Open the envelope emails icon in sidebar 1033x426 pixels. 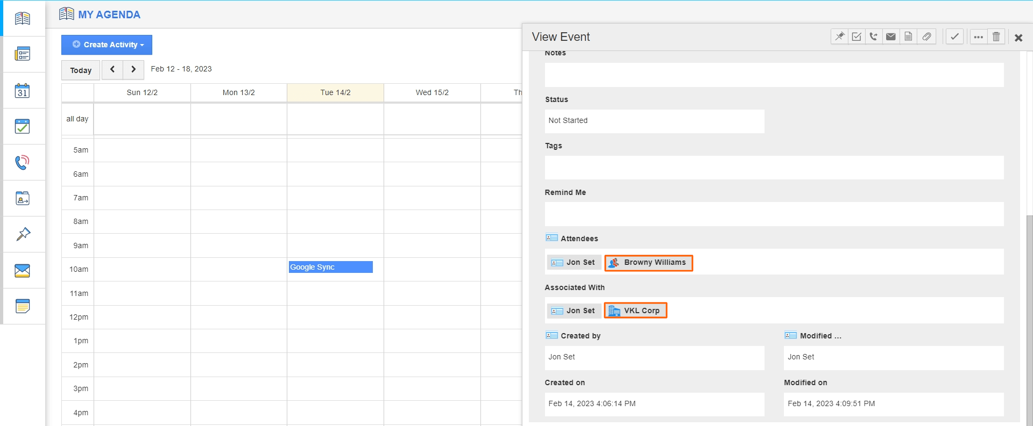(22, 270)
